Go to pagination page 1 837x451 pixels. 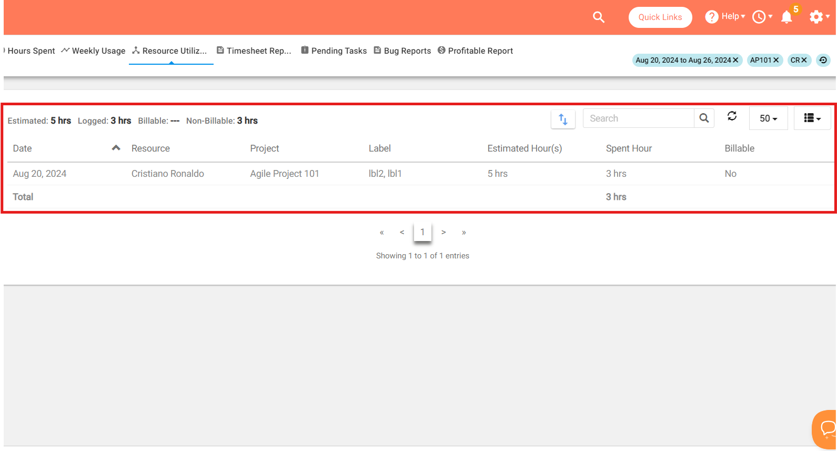click(422, 232)
